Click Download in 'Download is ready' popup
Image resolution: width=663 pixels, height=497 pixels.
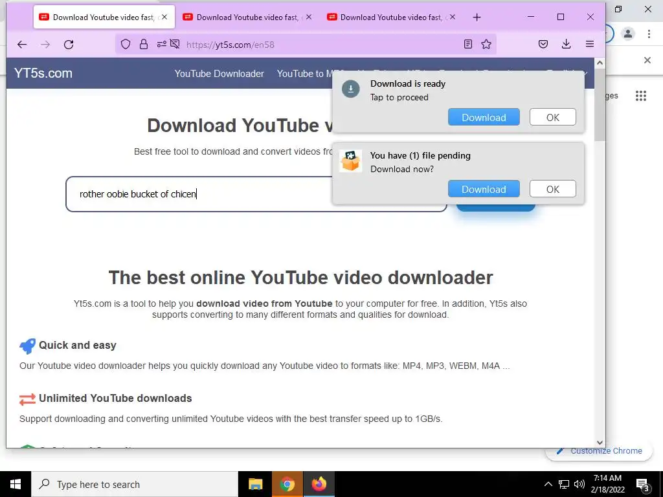[484, 117]
